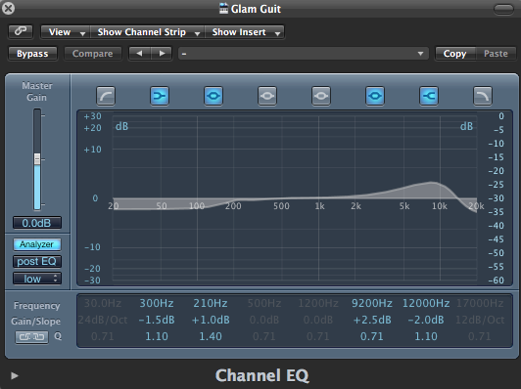This screenshot has height=389, width=521.
Task: Open the View menu
Action: pos(66,32)
